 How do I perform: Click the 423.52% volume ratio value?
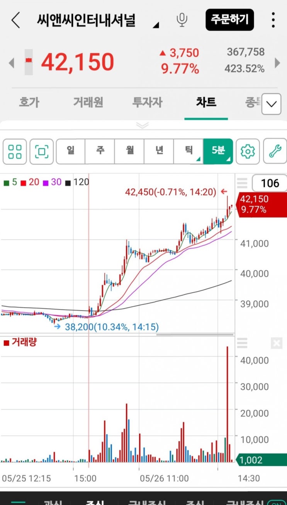[245, 69]
